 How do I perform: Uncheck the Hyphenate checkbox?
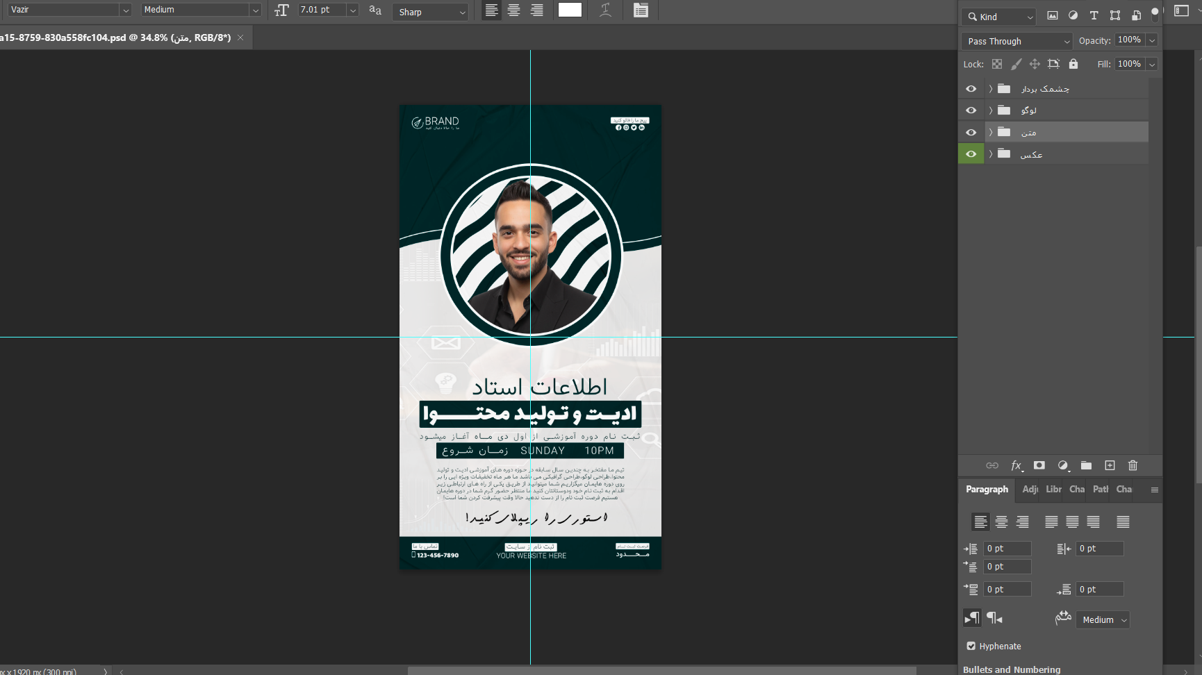(971, 646)
